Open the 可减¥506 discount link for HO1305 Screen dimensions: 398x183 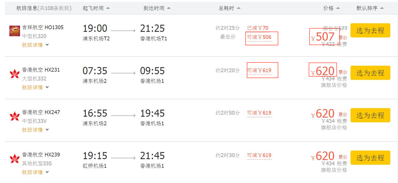click(259, 37)
